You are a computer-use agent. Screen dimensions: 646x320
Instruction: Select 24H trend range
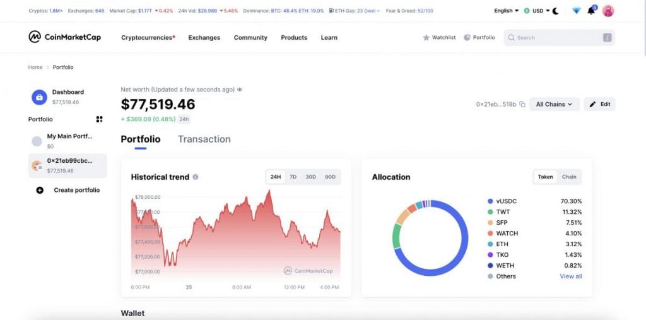[276, 177]
